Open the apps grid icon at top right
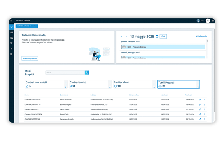Viewport: 224px width, 141px height. click(x=213, y=21)
